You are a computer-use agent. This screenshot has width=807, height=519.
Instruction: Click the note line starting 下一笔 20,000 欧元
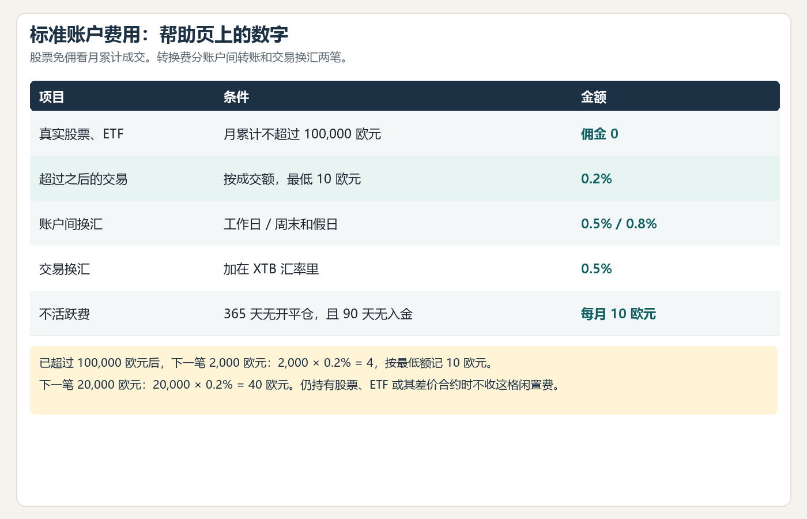(300, 385)
